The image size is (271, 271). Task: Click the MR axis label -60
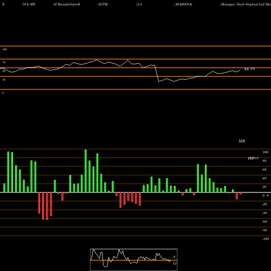(264, 222)
